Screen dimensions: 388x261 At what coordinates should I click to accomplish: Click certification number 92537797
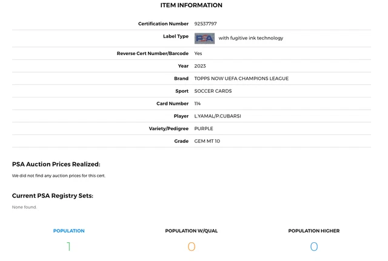click(x=206, y=24)
